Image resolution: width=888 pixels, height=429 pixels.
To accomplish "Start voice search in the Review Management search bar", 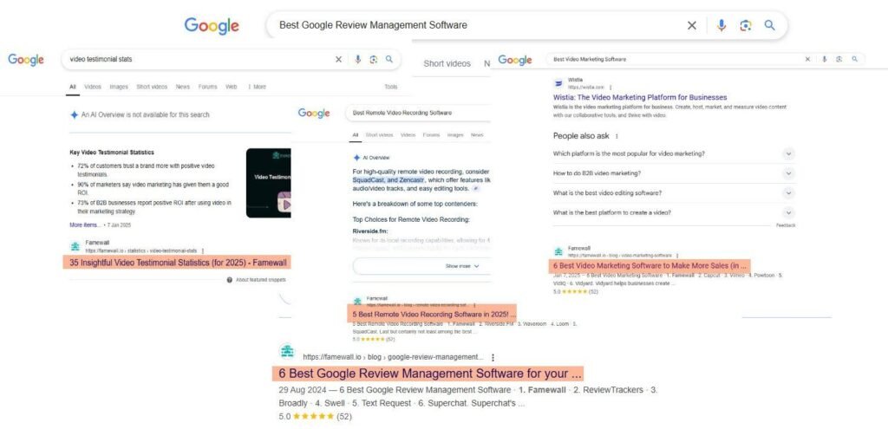I will click(x=721, y=25).
